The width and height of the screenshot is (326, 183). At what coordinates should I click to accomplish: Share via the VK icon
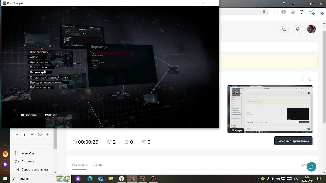(x=17, y=134)
